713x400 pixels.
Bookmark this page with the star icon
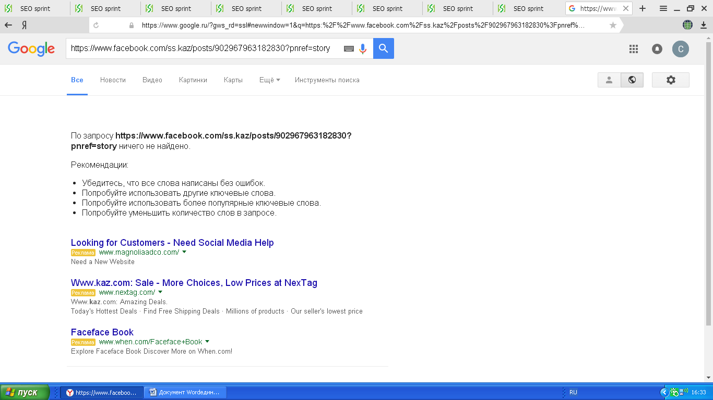(613, 25)
